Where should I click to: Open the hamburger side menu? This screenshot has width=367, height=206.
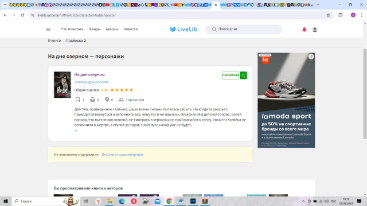(x=48, y=29)
